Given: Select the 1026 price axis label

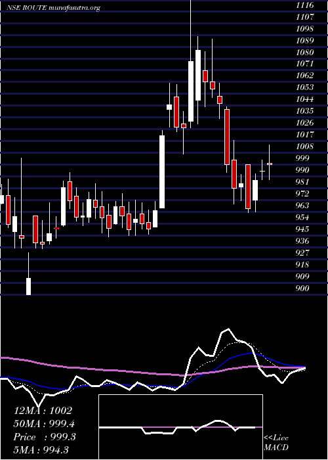Looking at the screenshot, I should tap(305, 123).
